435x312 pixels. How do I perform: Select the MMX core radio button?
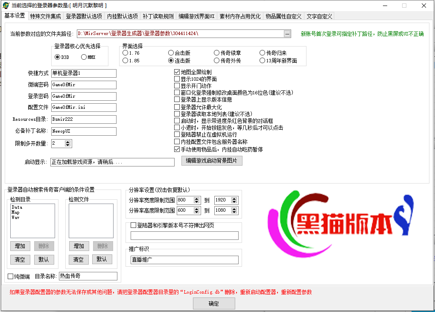84,57
